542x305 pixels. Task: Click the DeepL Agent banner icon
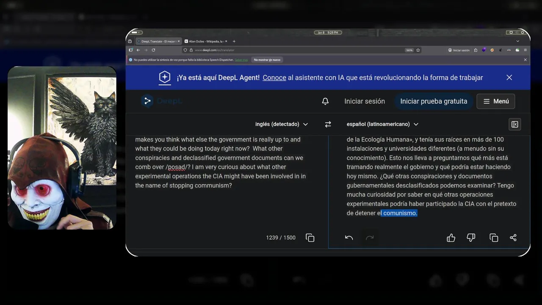click(164, 78)
